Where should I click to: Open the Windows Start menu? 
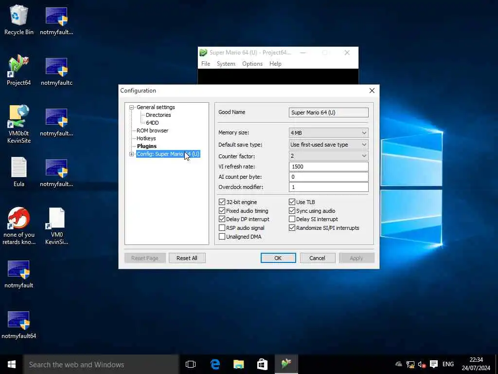point(12,364)
